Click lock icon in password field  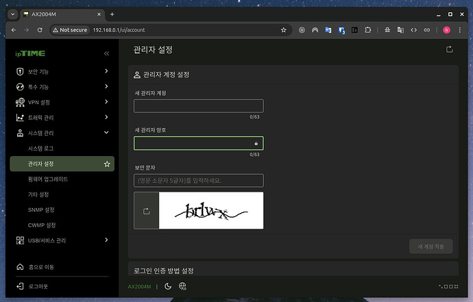pos(256,143)
